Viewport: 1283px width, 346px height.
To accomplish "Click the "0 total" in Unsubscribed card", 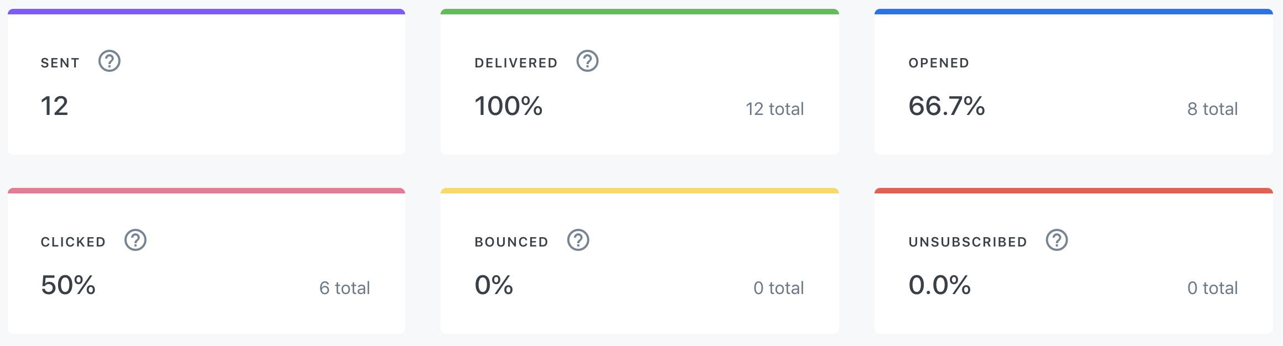I will click(1212, 288).
